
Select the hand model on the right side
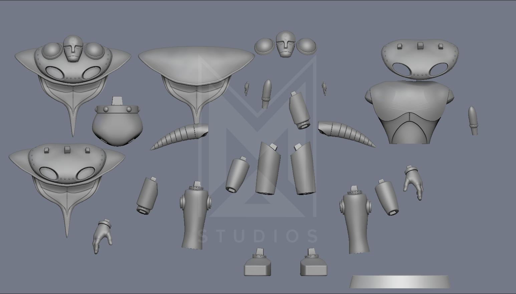(414, 182)
